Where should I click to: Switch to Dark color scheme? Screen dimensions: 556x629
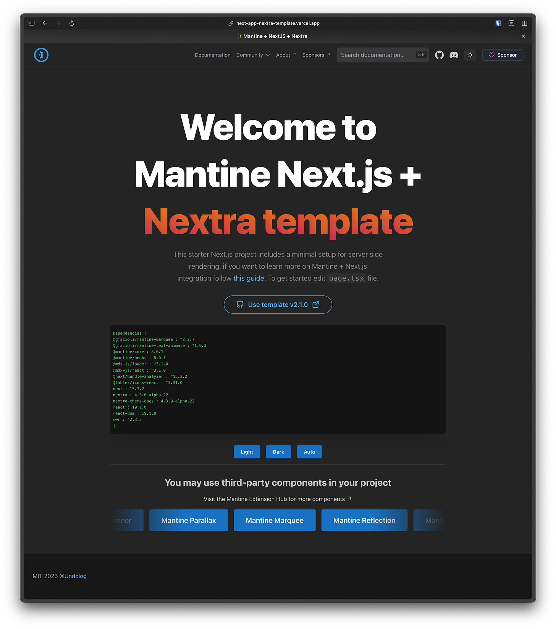tap(278, 452)
